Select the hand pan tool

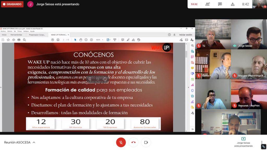(x=81, y=40)
